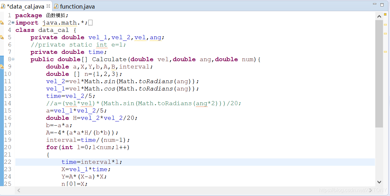This screenshot has width=390, height=196.
Task: Minimize the editor area
Action: pos(374,4)
